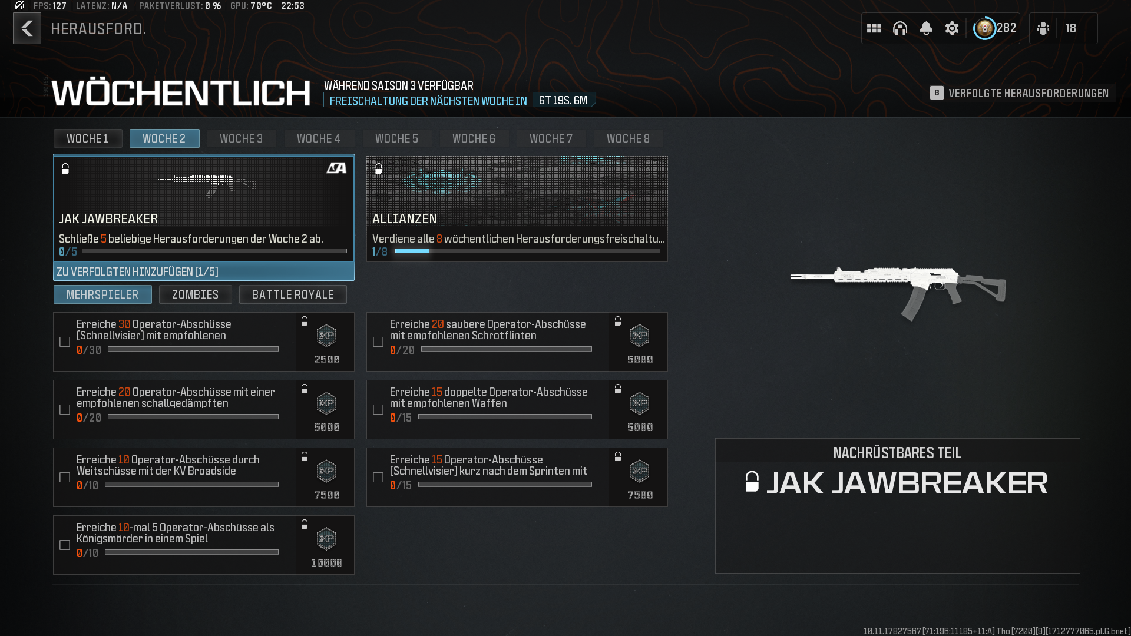Click the player level 282 emblem

point(984,28)
